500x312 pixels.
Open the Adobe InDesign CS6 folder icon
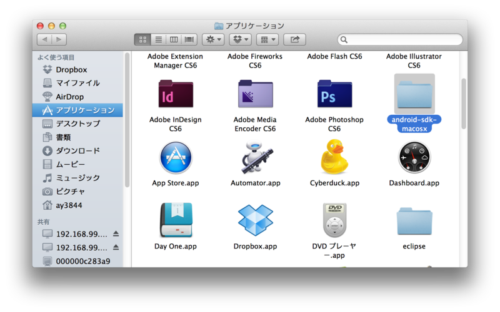(176, 94)
